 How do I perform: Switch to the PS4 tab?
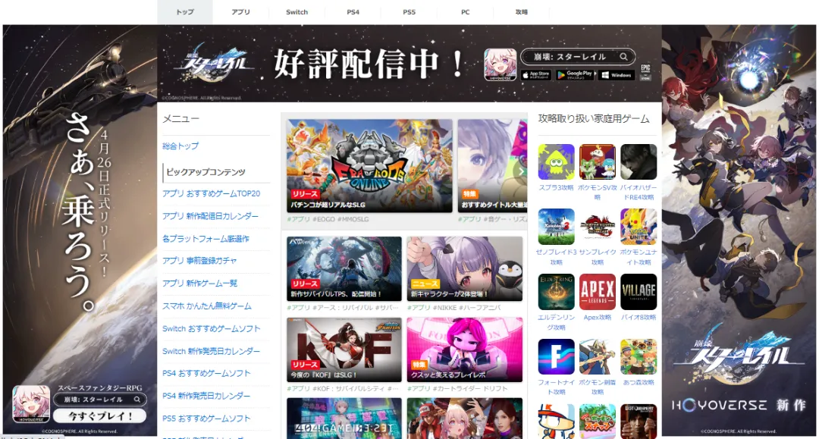click(353, 12)
